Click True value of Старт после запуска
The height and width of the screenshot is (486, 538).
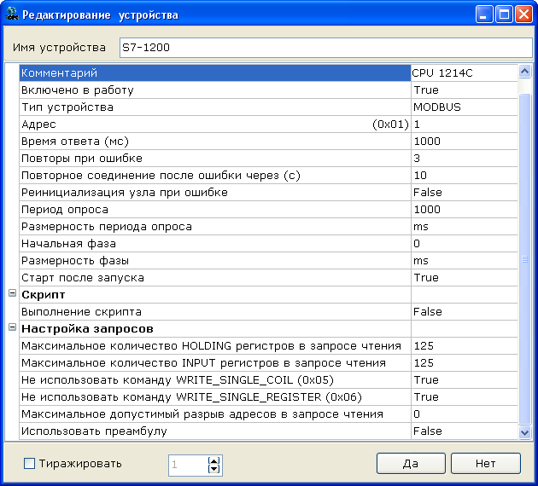click(x=464, y=278)
